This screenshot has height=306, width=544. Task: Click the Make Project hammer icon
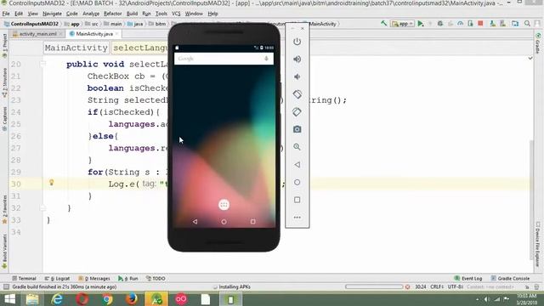point(383,24)
